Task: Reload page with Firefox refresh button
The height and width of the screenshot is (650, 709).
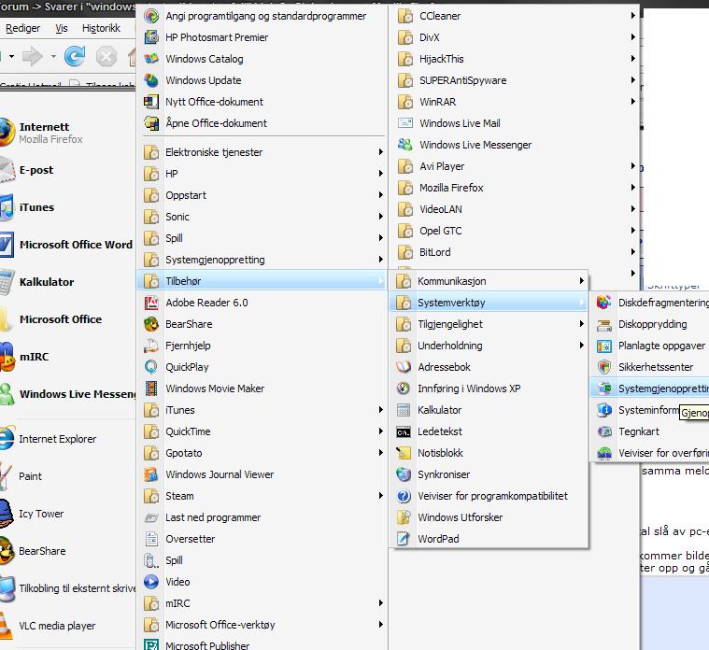Action: pyautogui.click(x=75, y=57)
